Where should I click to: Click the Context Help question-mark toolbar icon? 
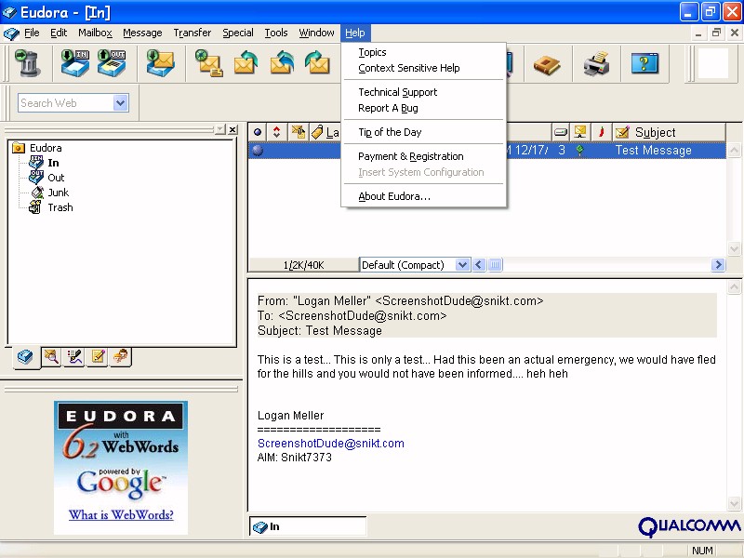pos(644,63)
